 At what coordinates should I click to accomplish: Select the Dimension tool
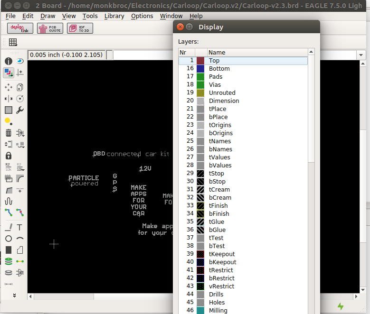coord(9,284)
